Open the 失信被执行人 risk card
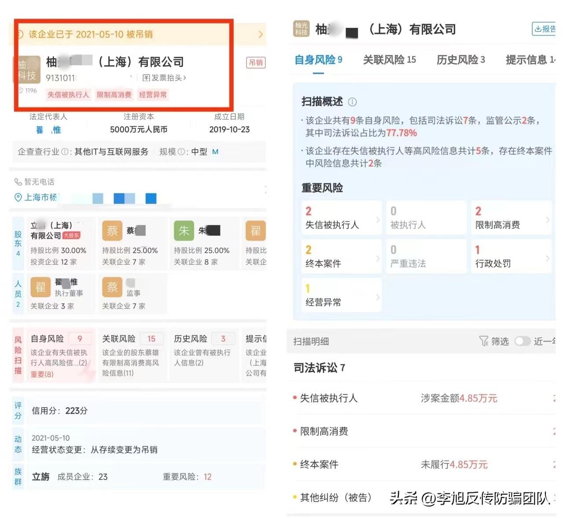The width and height of the screenshot is (563, 518). point(341,218)
